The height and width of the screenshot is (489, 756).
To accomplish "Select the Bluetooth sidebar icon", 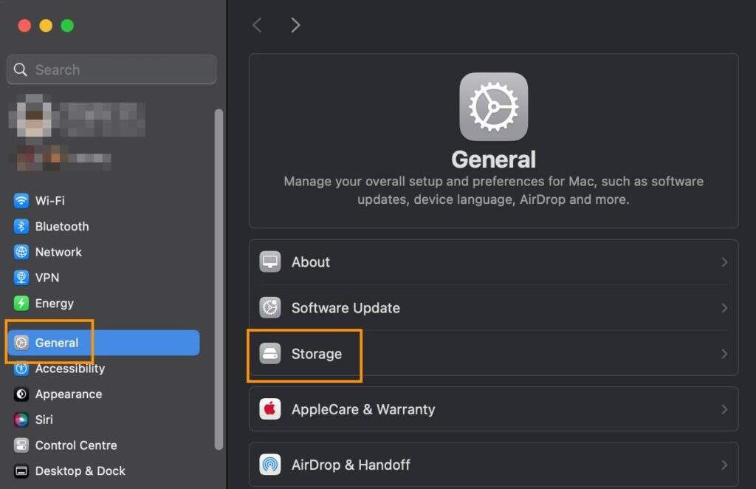I will point(21,227).
